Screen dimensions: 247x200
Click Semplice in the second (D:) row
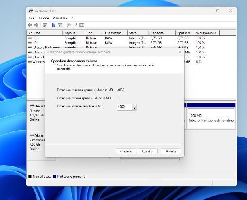71,43
